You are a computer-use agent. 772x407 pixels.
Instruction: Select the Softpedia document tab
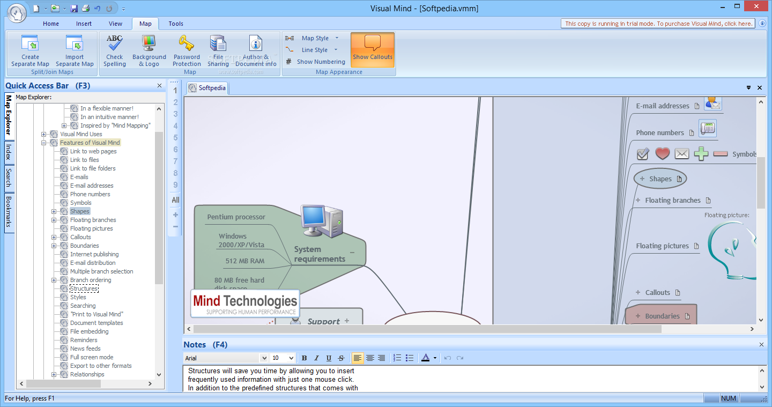[x=207, y=88]
